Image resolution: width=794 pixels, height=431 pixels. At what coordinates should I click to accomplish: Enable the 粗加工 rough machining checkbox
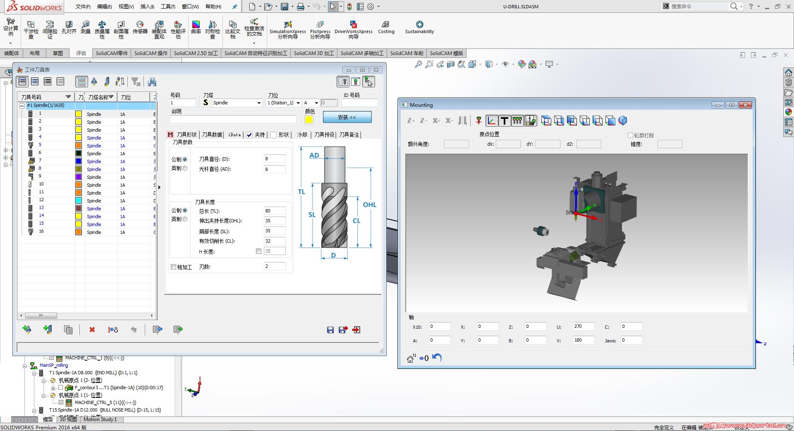click(174, 267)
